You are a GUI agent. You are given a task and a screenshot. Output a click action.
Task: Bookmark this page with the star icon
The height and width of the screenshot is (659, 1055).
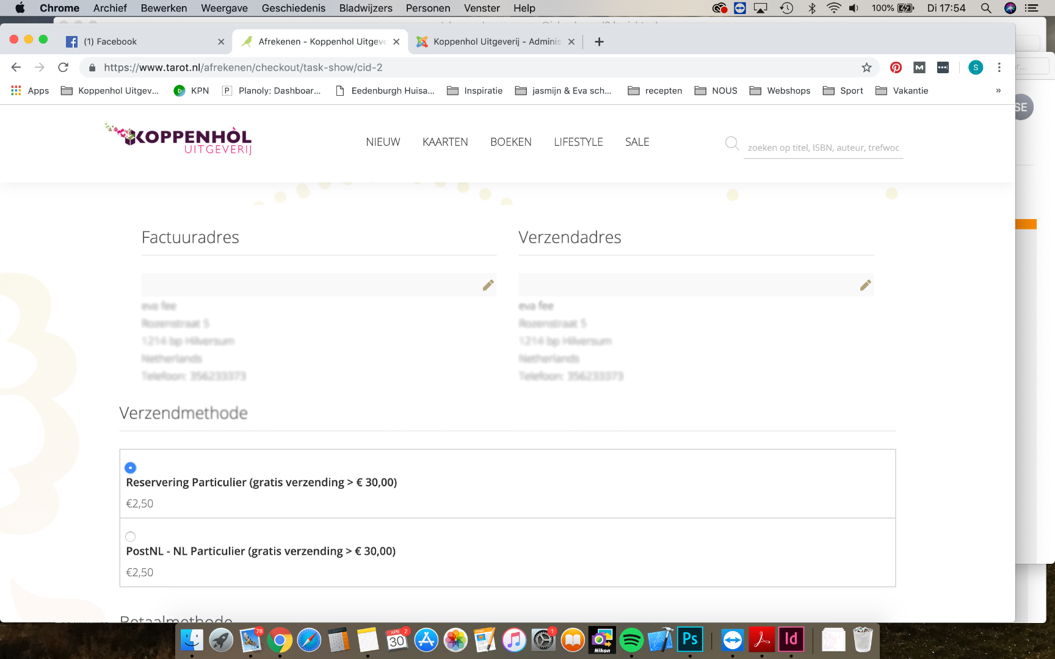[866, 68]
